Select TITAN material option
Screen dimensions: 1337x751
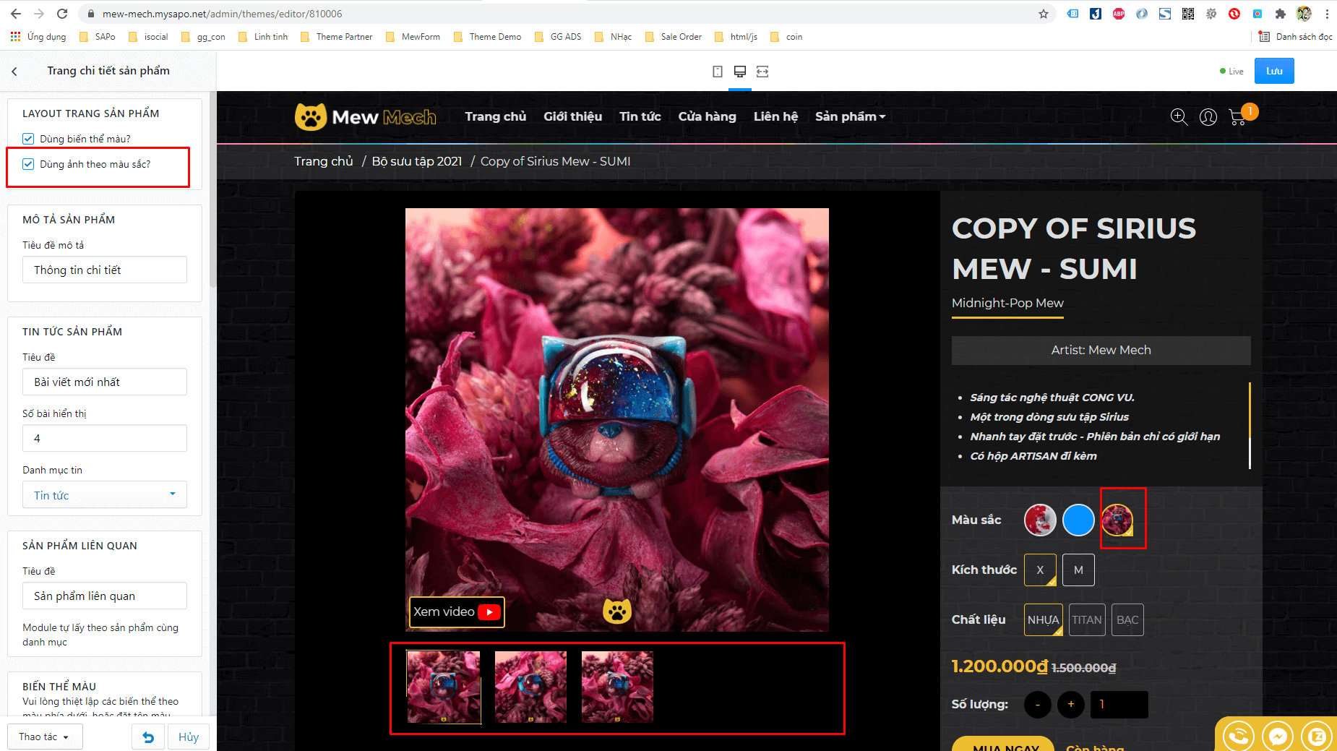tap(1087, 619)
